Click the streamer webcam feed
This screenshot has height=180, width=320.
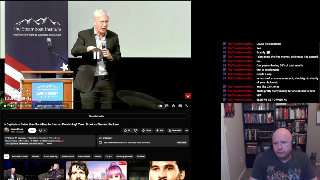(x=270, y=141)
